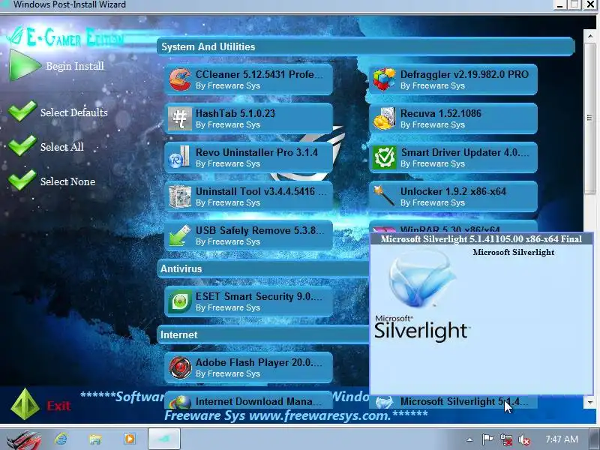Click the Internet section header

pyautogui.click(x=263, y=334)
